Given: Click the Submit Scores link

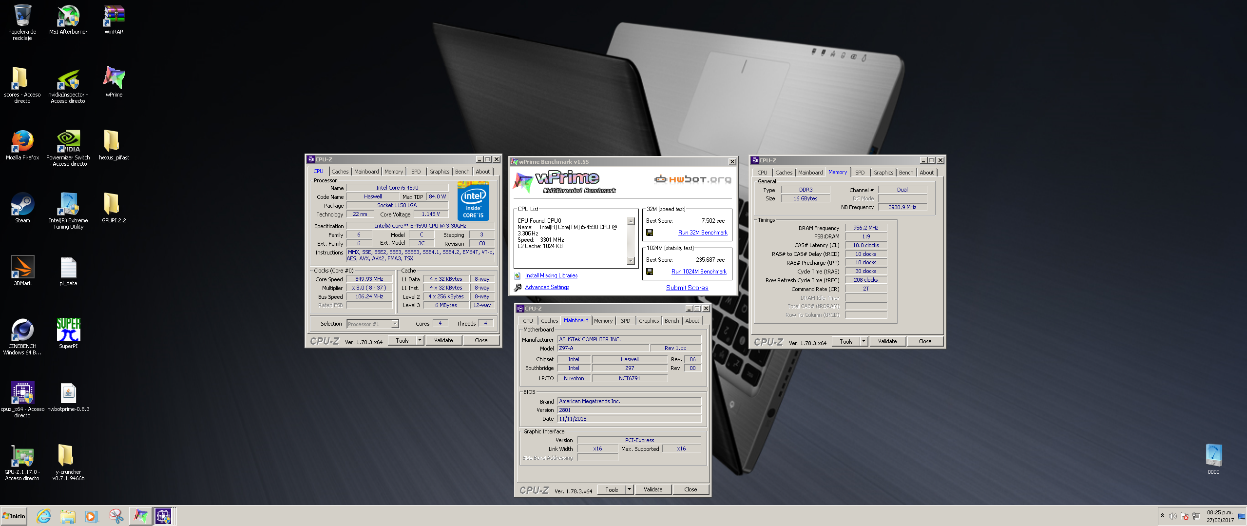Looking at the screenshot, I should tap(687, 288).
